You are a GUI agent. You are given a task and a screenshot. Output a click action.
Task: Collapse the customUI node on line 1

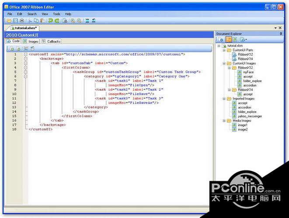(x=26, y=54)
